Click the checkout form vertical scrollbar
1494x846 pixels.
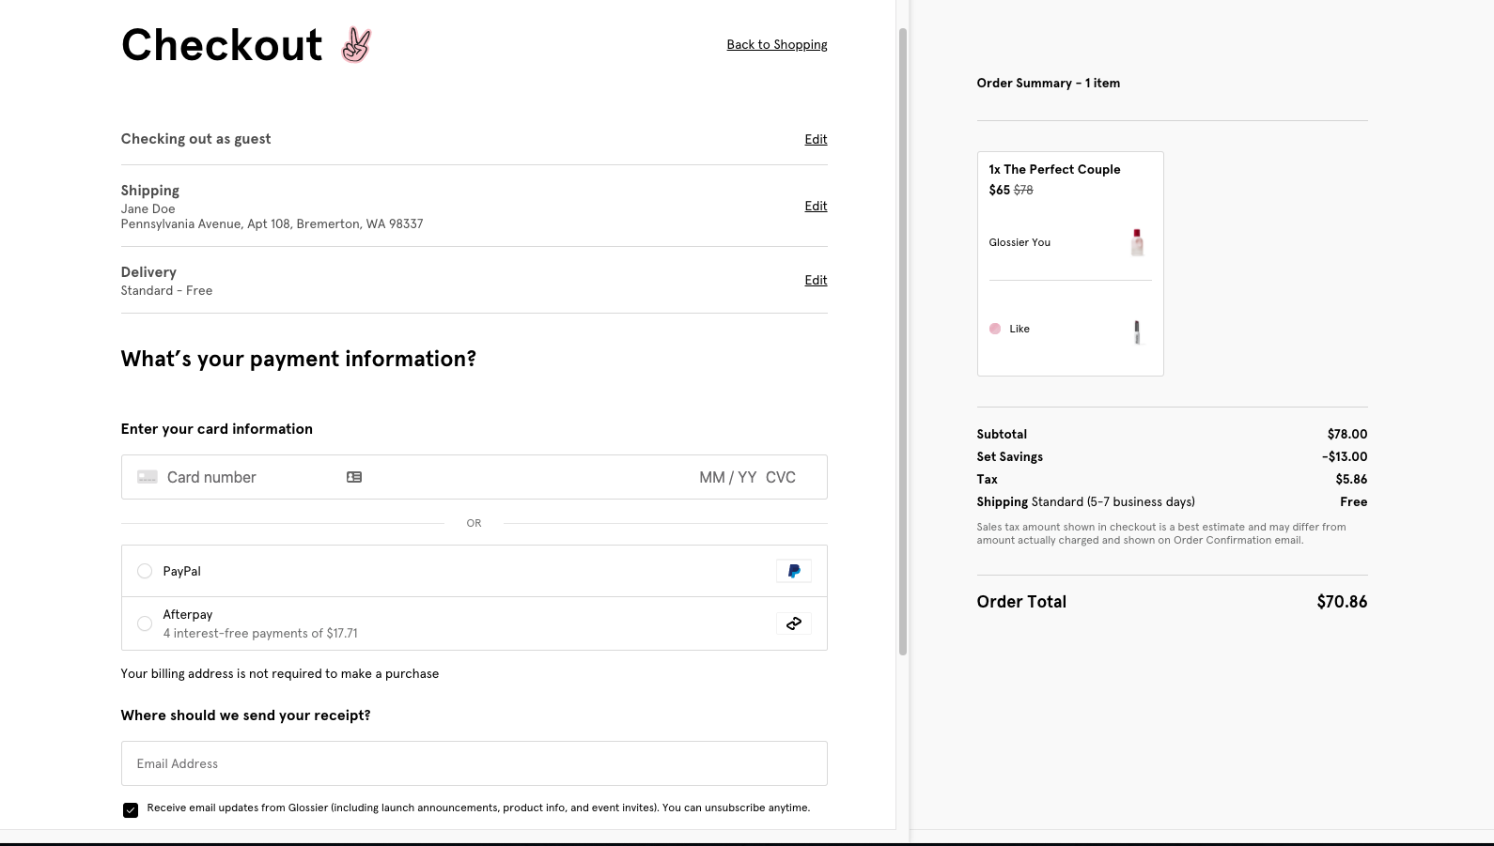coord(903,341)
